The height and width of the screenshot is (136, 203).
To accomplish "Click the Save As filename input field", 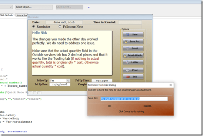I will pyautogui.click(x=134, y=99).
